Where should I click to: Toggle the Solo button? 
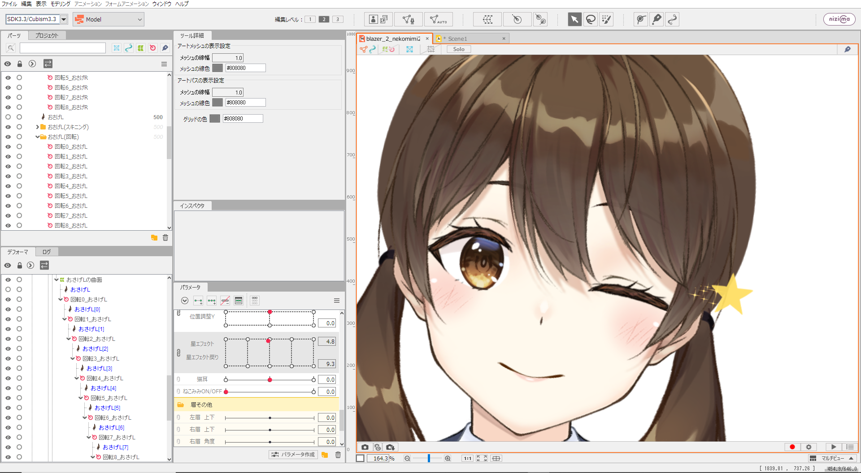[x=459, y=49]
